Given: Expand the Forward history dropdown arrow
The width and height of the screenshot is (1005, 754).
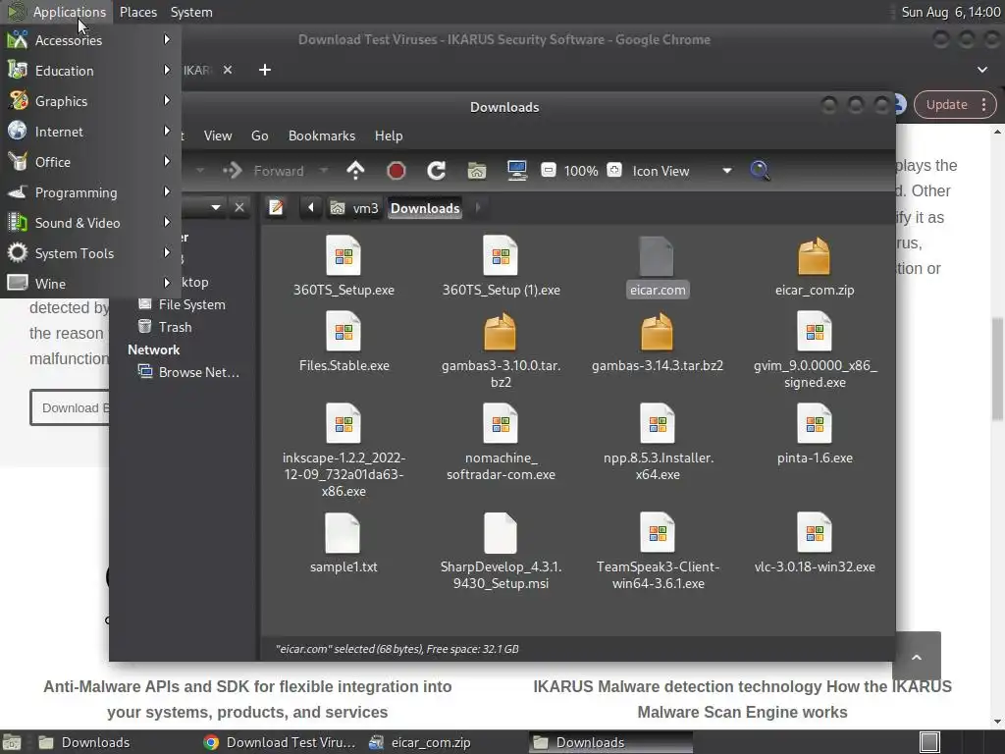Looking at the screenshot, I should coord(324,171).
